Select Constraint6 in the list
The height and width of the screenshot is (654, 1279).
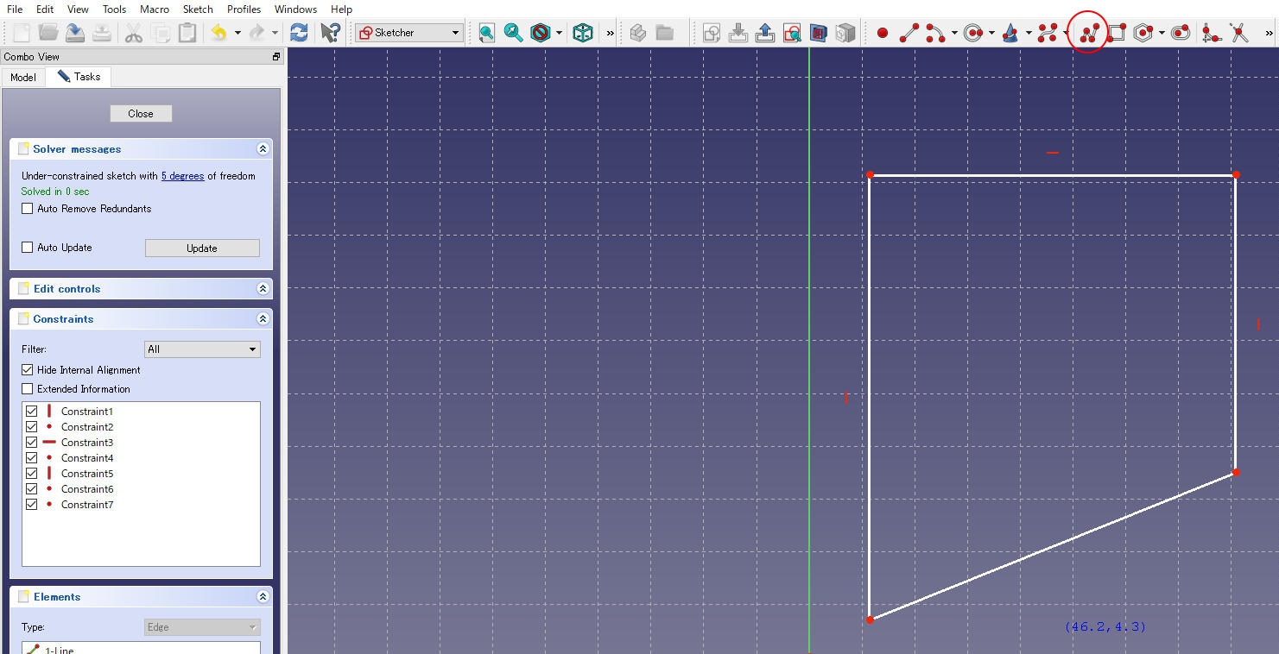tap(87, 489)
